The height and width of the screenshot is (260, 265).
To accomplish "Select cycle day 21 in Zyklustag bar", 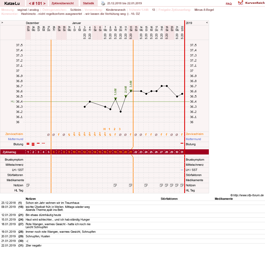I will coord(131,152).
